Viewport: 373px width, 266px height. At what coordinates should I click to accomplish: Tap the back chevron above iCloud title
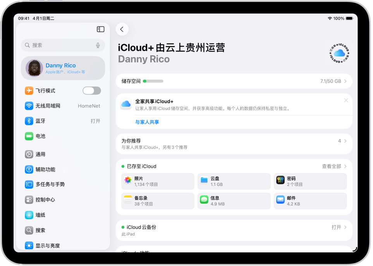click(122, 29)
